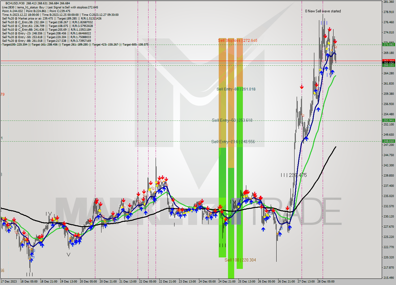This screenshot has height=285, width=396.
Task: Click the 276.460 price axis value
Action: pos(389,22)
